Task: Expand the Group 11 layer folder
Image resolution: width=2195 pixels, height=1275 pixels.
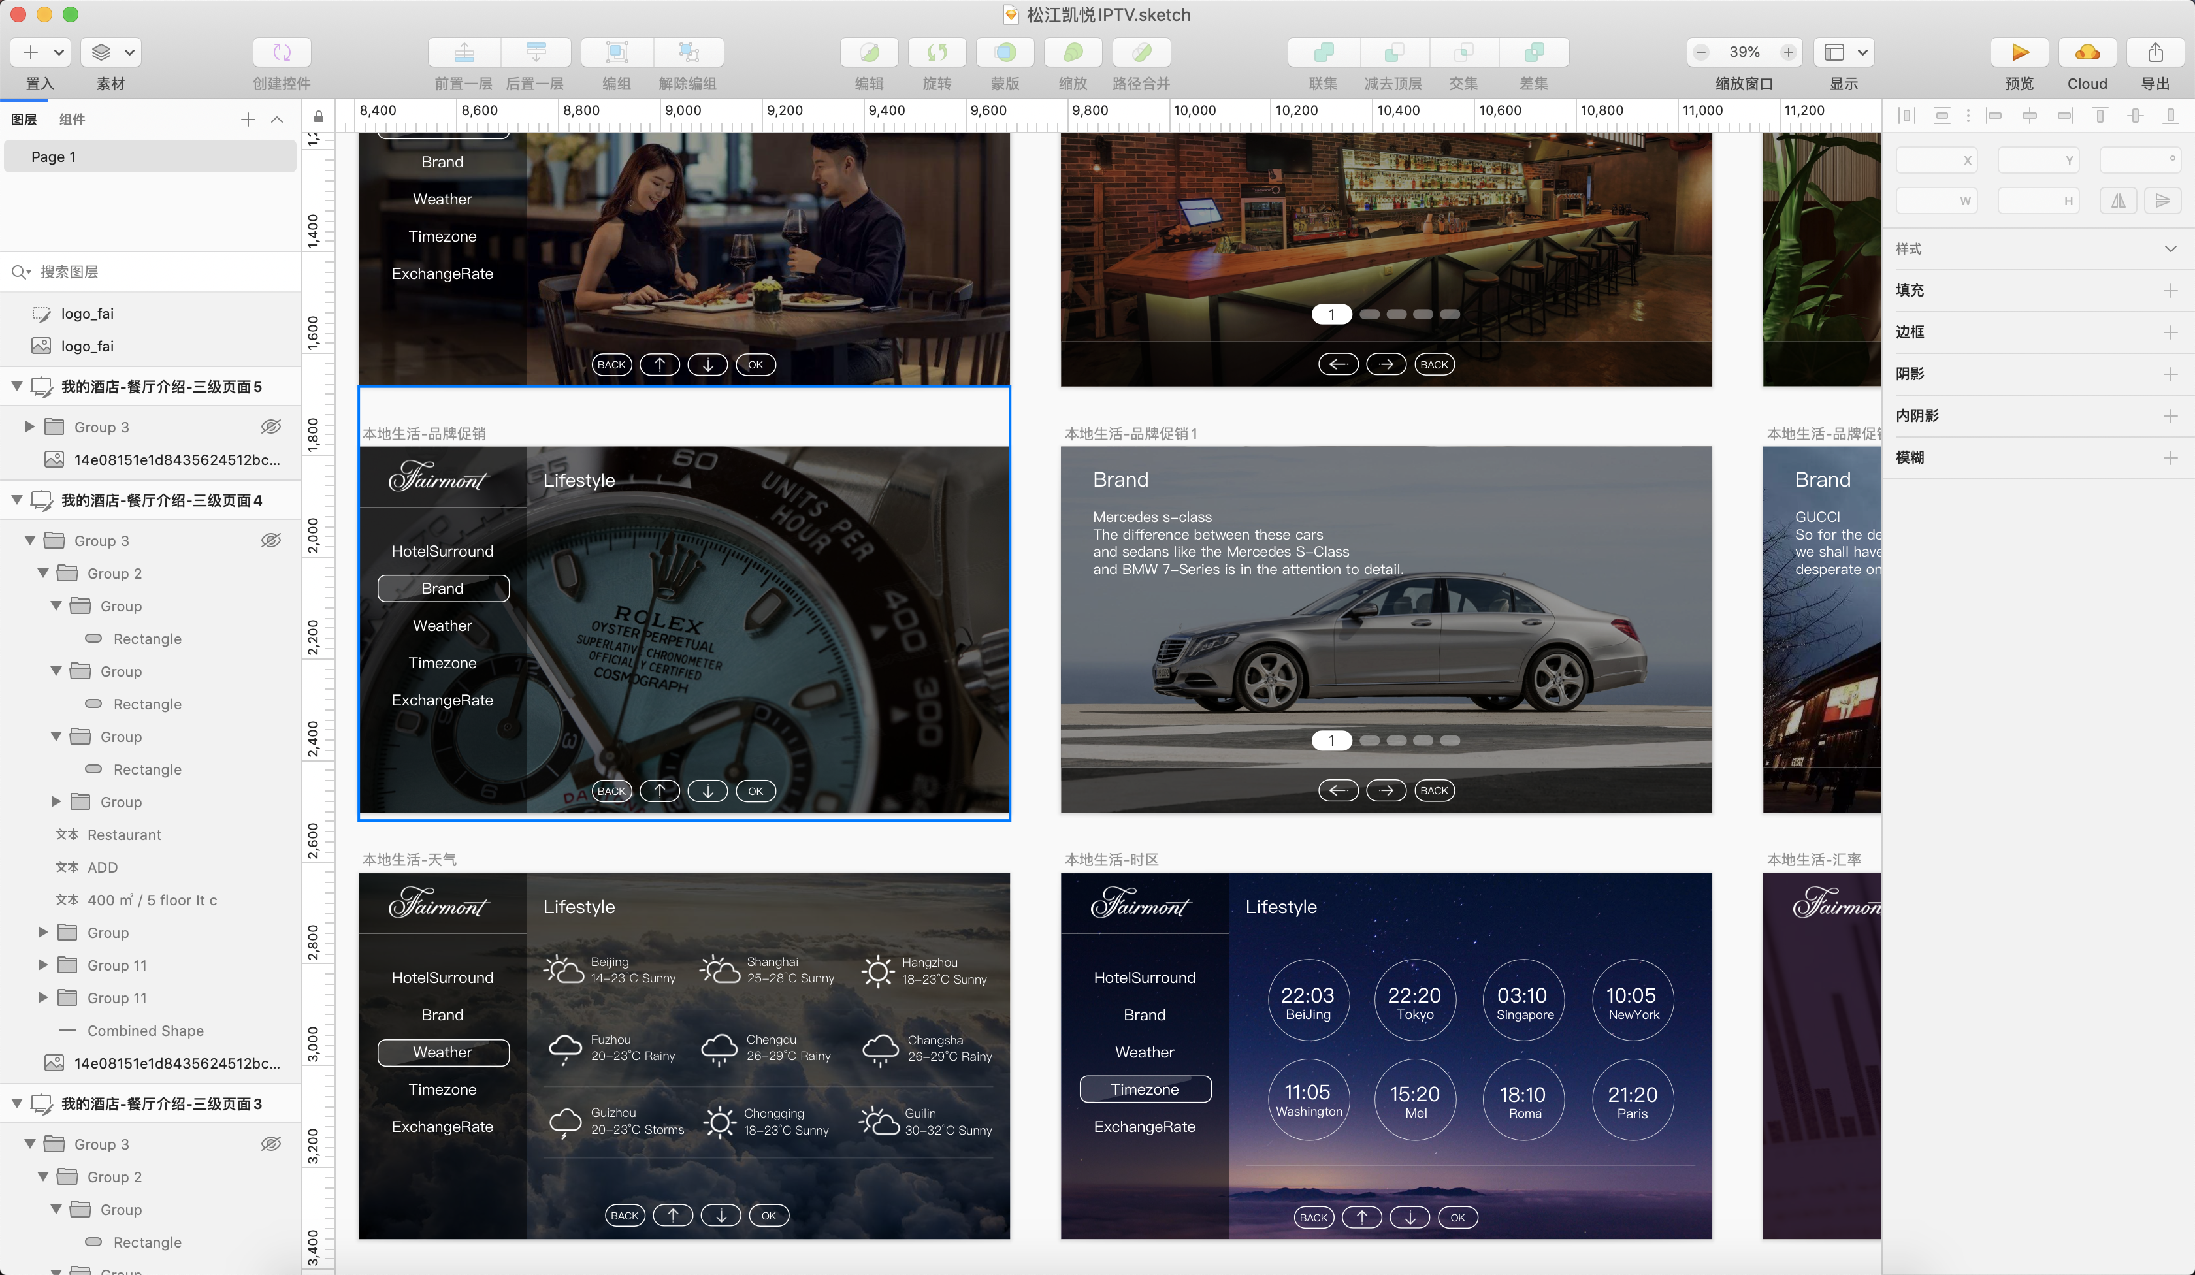Action: 42,965
